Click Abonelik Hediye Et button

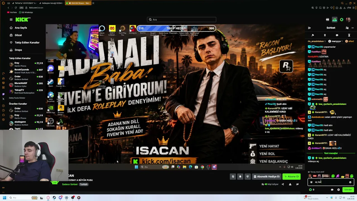coord(266,176)
